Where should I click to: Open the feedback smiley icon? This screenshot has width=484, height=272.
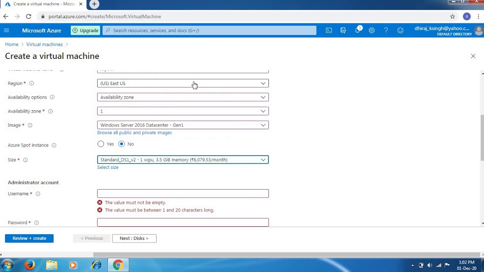[x=400, y=30]
